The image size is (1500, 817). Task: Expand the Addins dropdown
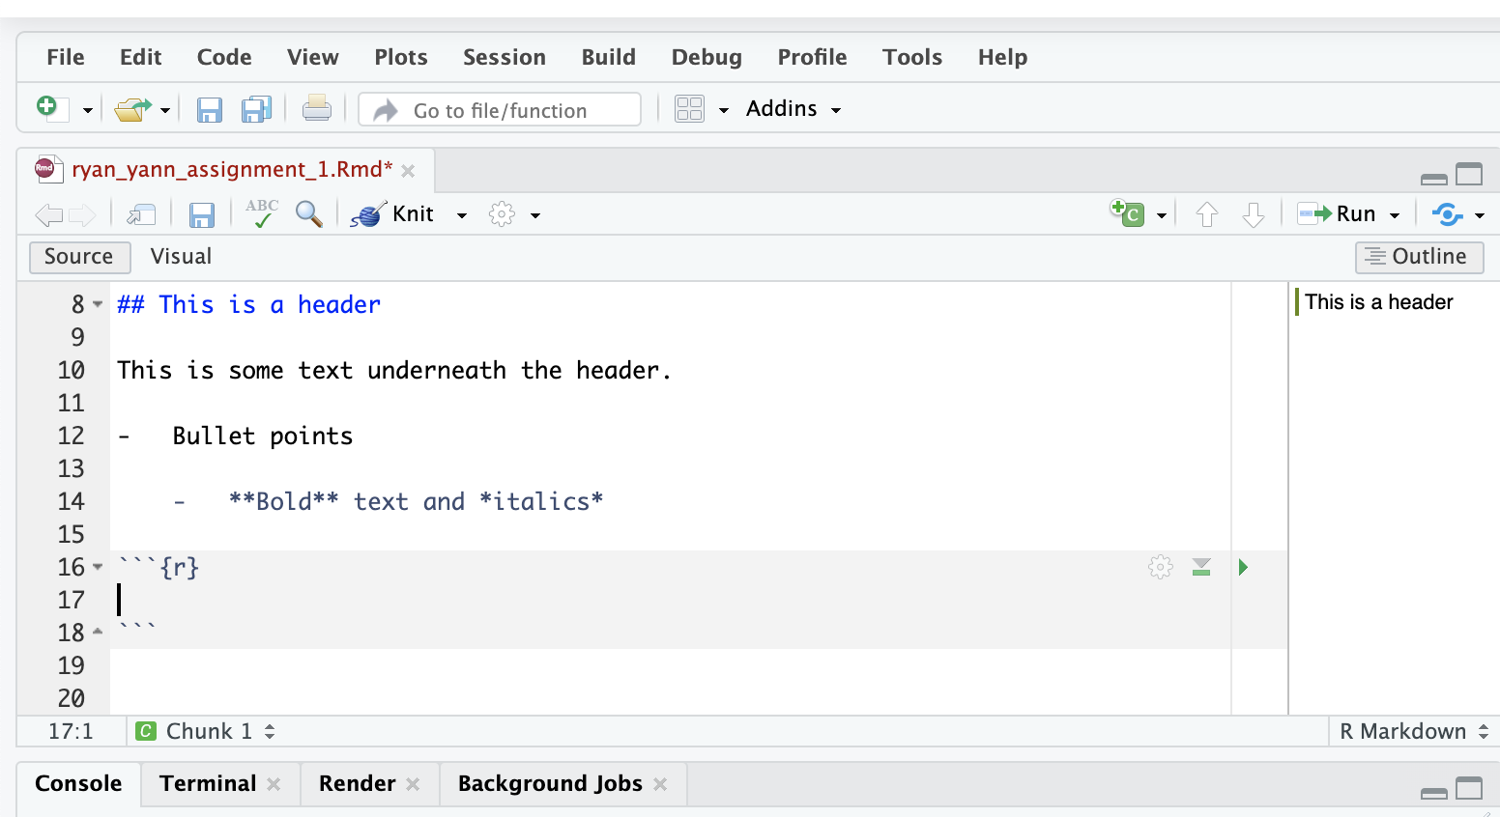click(793, 109)
